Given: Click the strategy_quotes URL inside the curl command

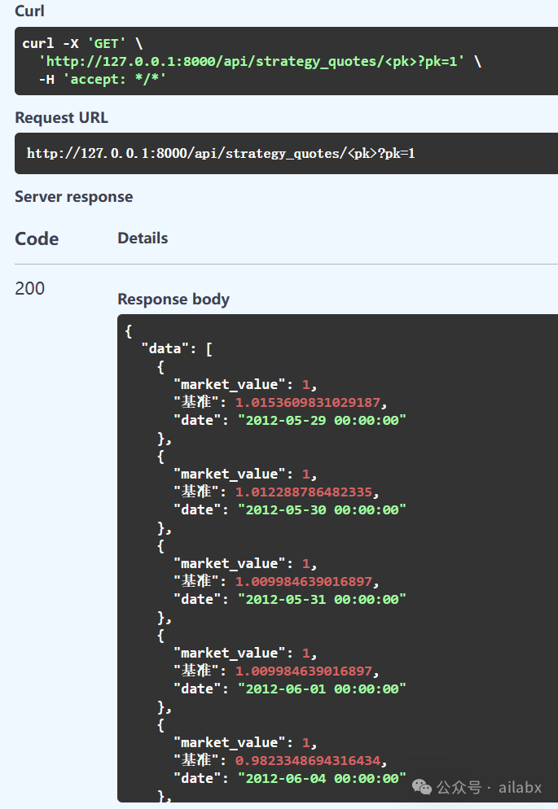Looking at the screenshot, I should click(x=252, y=61).
